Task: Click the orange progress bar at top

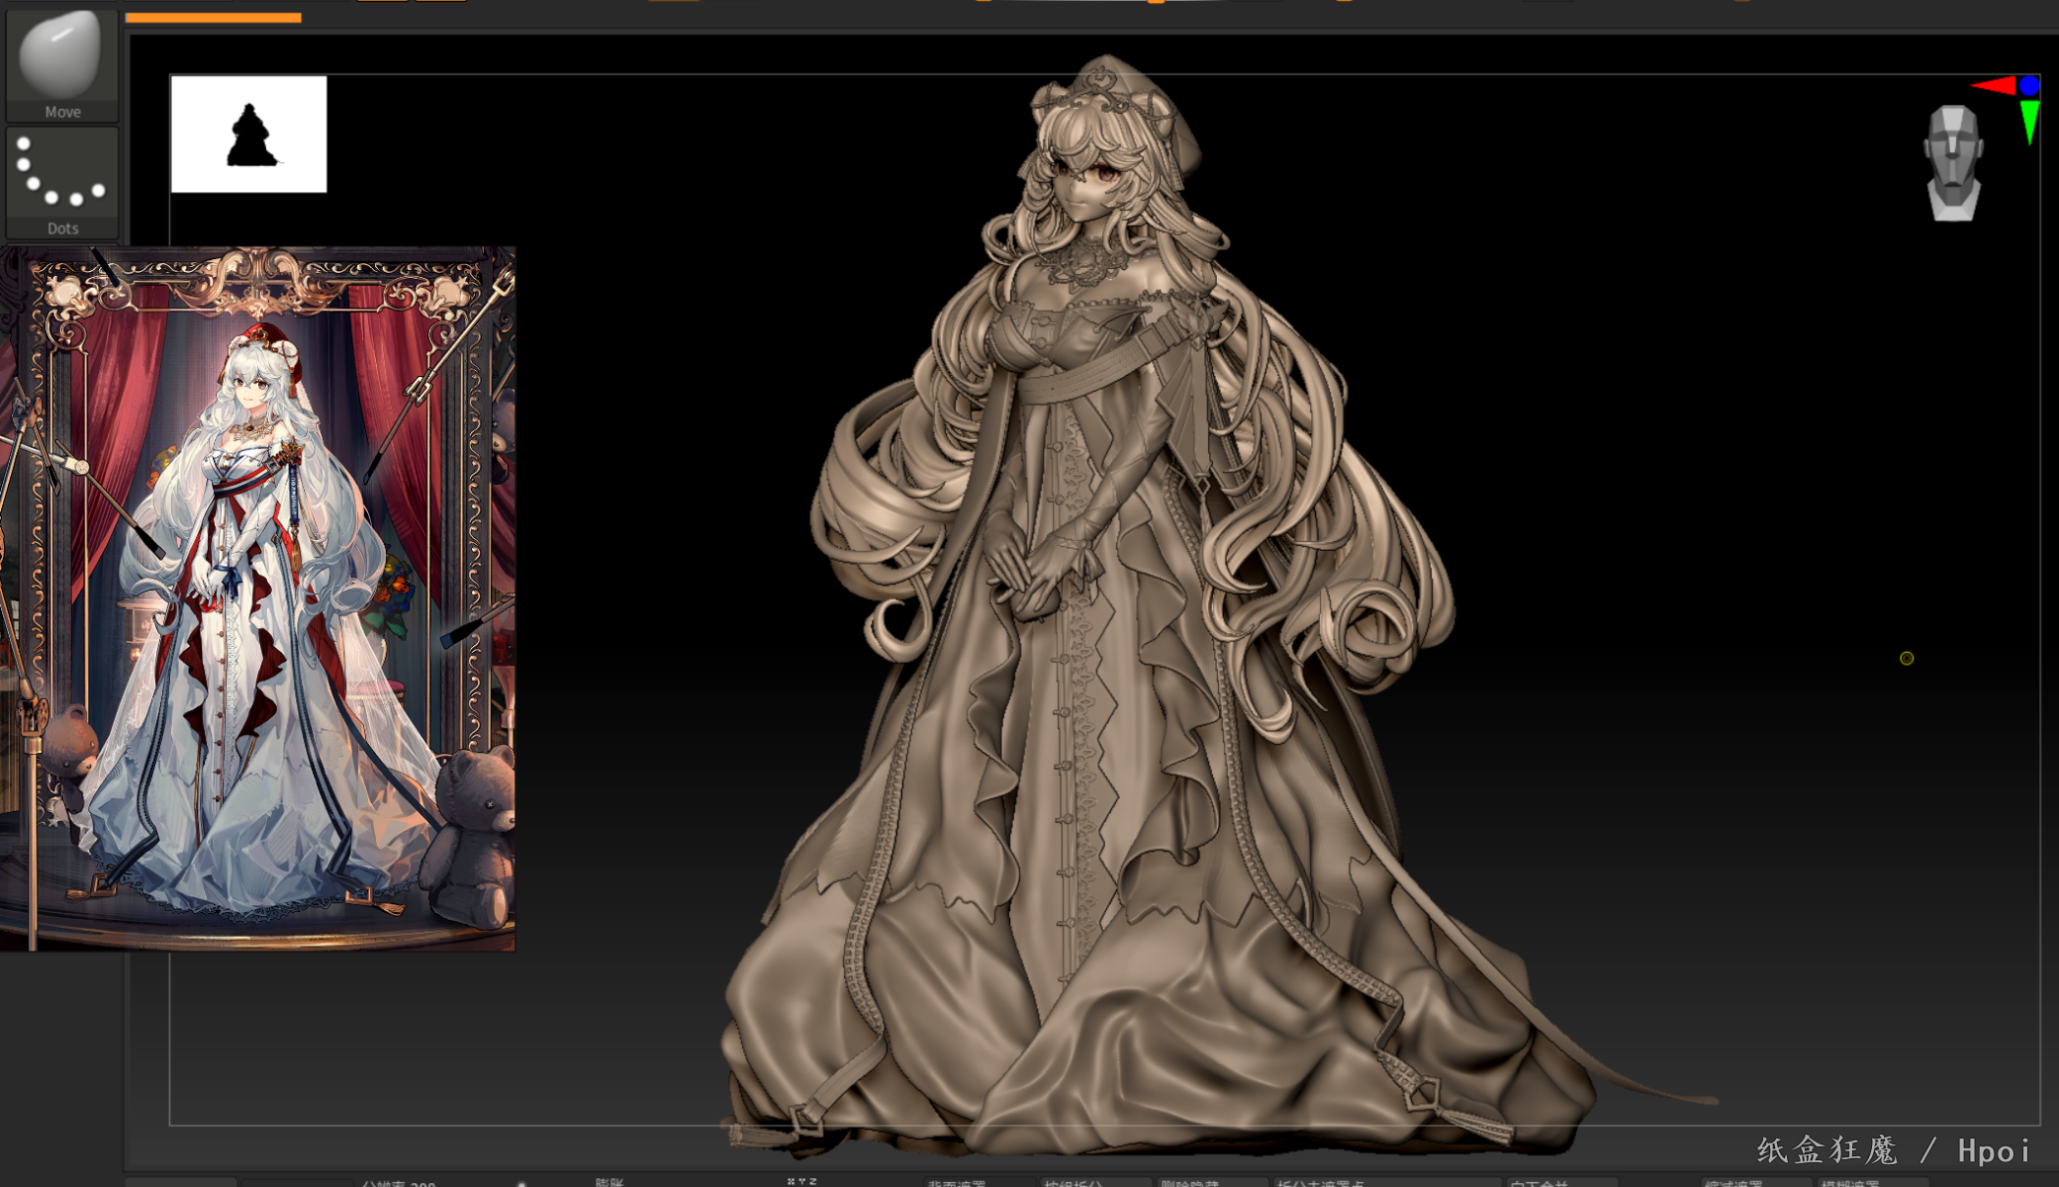Action: click(x=213, y=17)
